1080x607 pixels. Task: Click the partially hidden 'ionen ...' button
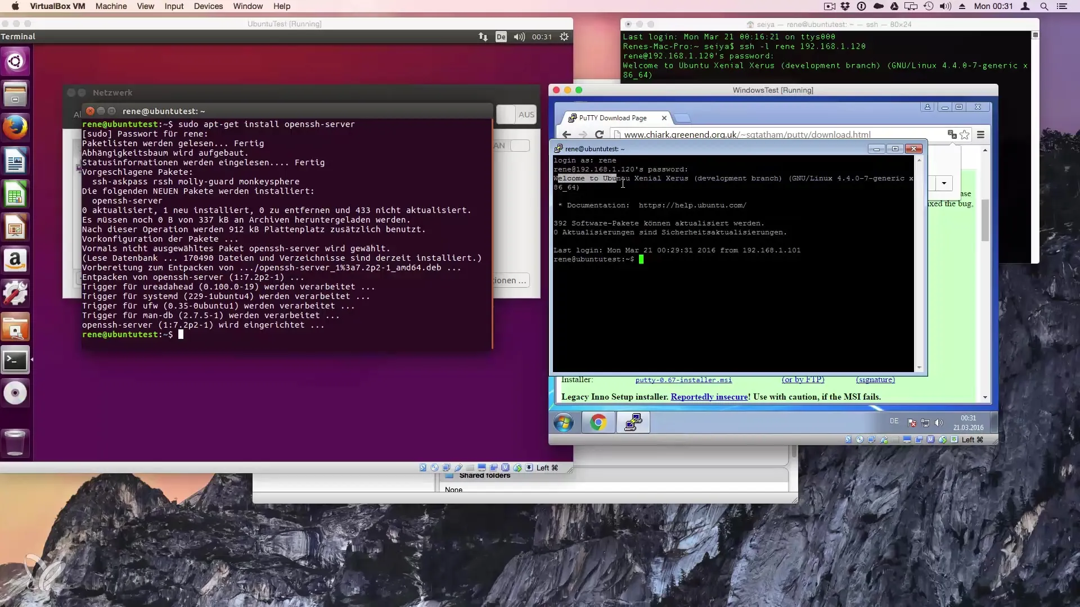510,280
